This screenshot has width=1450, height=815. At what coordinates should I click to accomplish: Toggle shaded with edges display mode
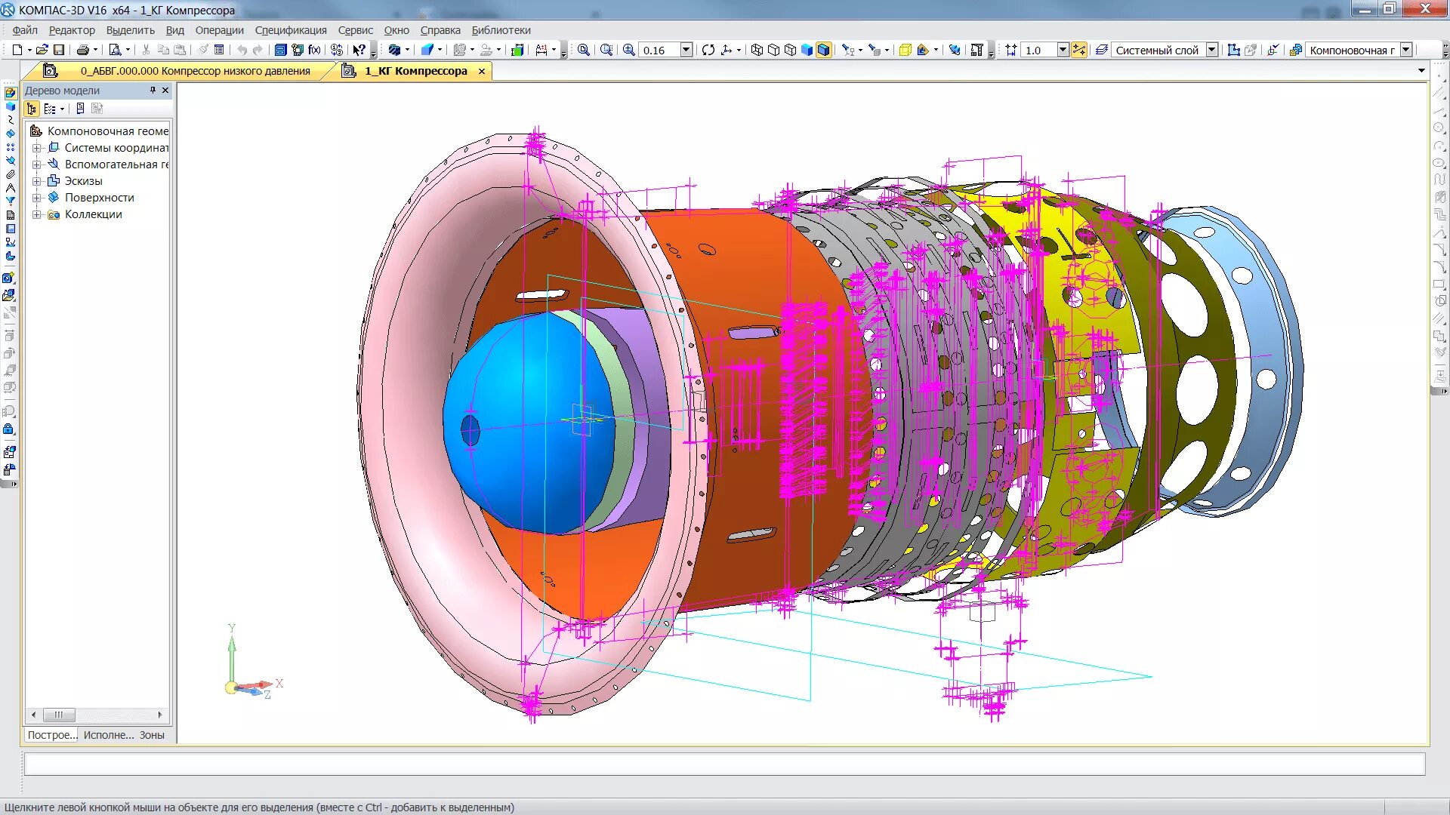[823, 50]
